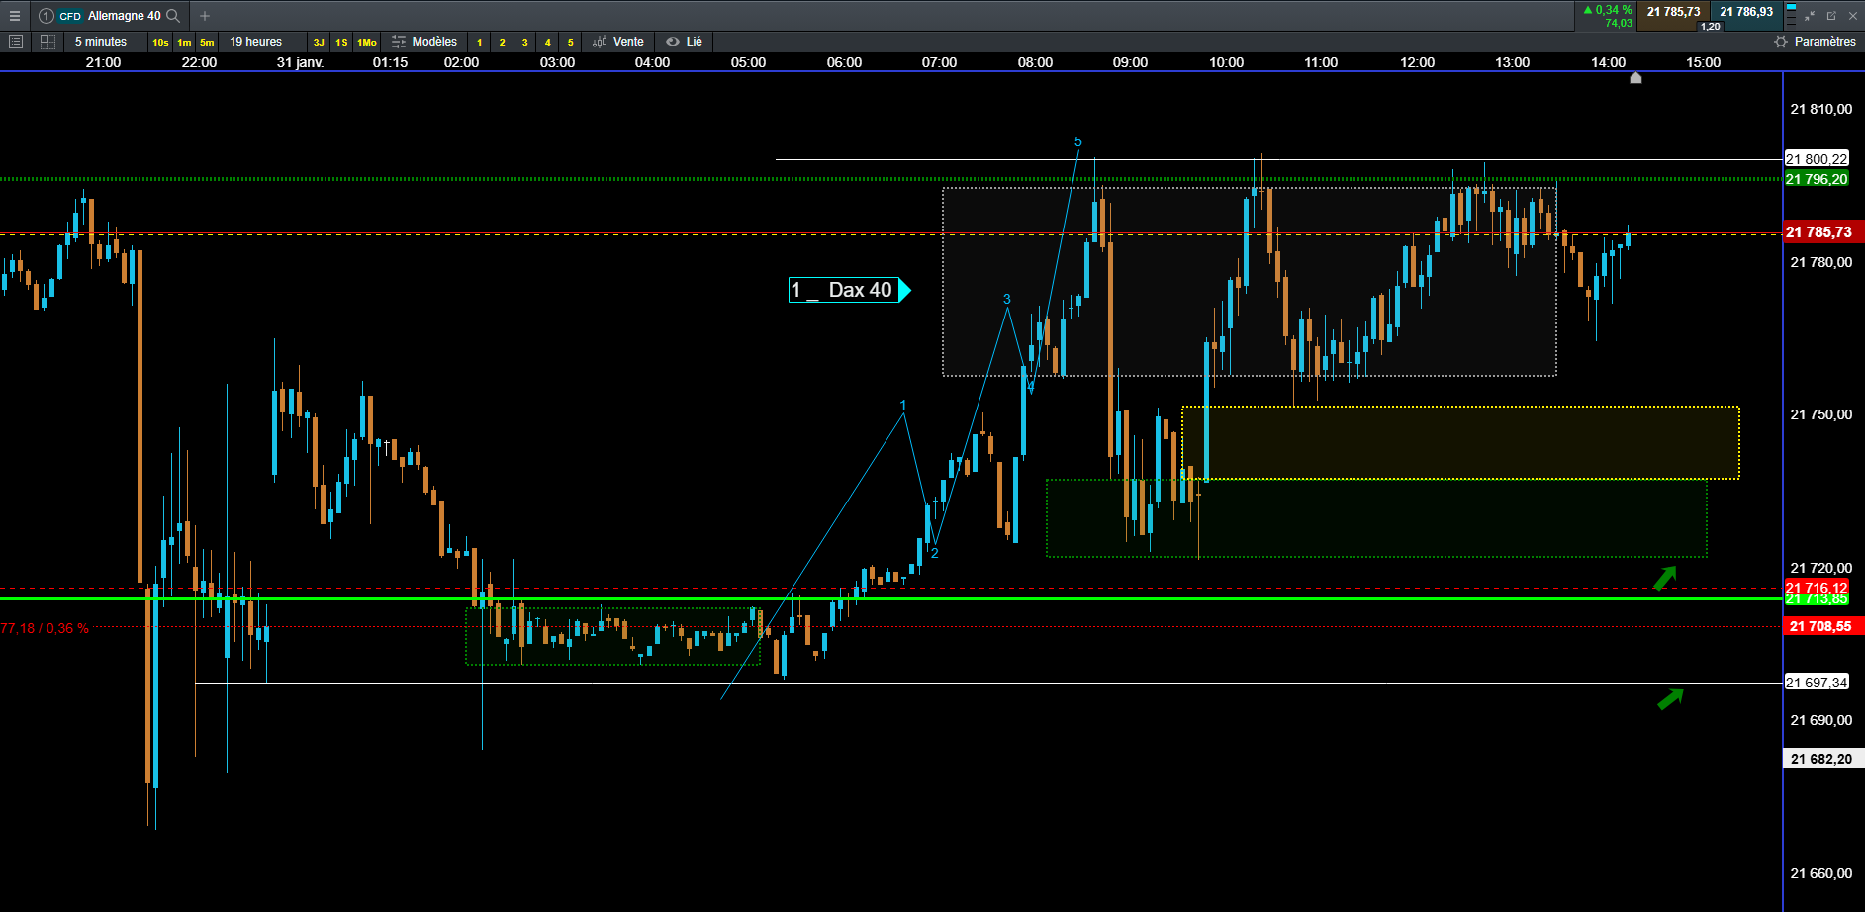Viewport: 1865px width, 912px height.
Task: Click the 21 786,93 buy price
Action: [x=1746, y=12]
